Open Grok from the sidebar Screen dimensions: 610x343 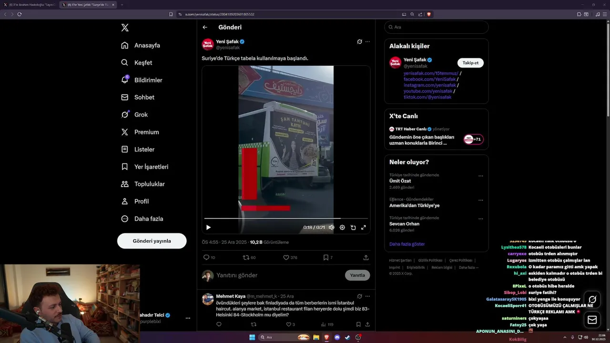134,115
